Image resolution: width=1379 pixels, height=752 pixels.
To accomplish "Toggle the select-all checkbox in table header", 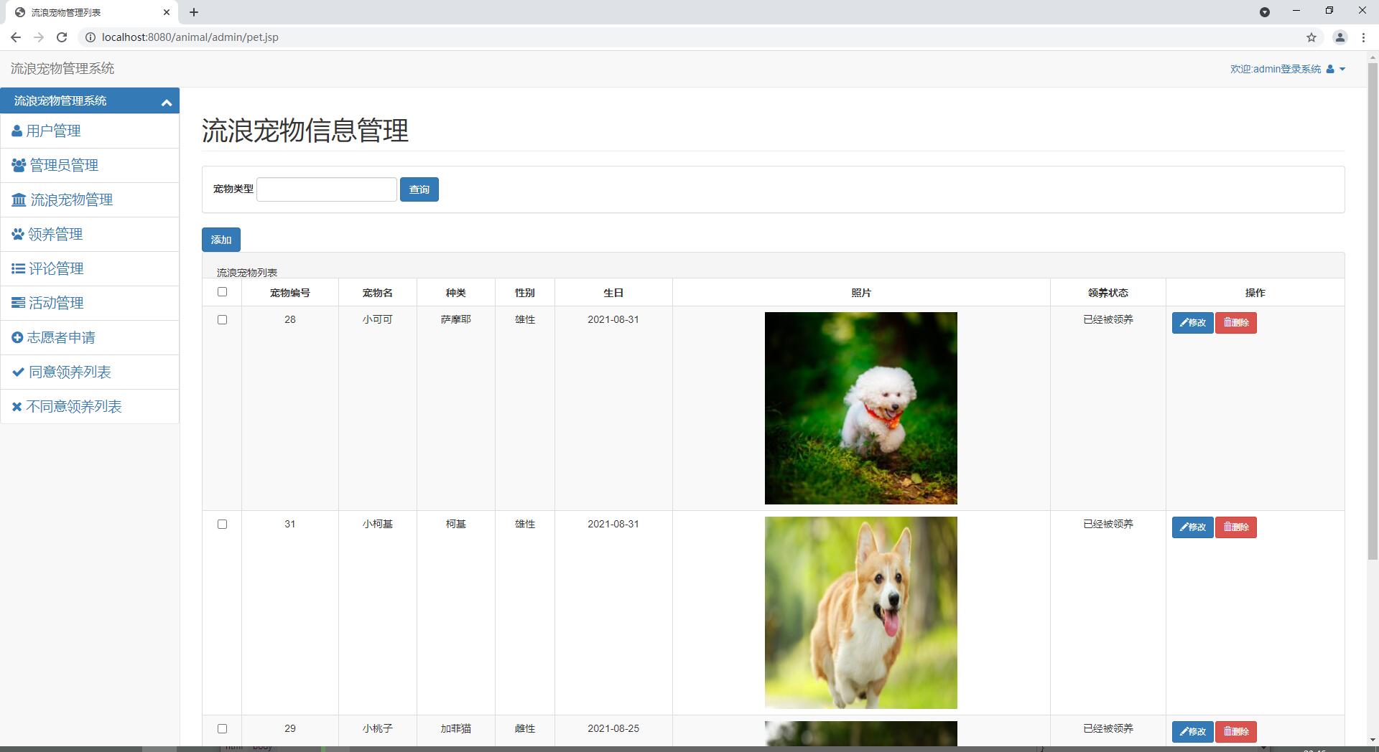I will [x=222, y=292].
